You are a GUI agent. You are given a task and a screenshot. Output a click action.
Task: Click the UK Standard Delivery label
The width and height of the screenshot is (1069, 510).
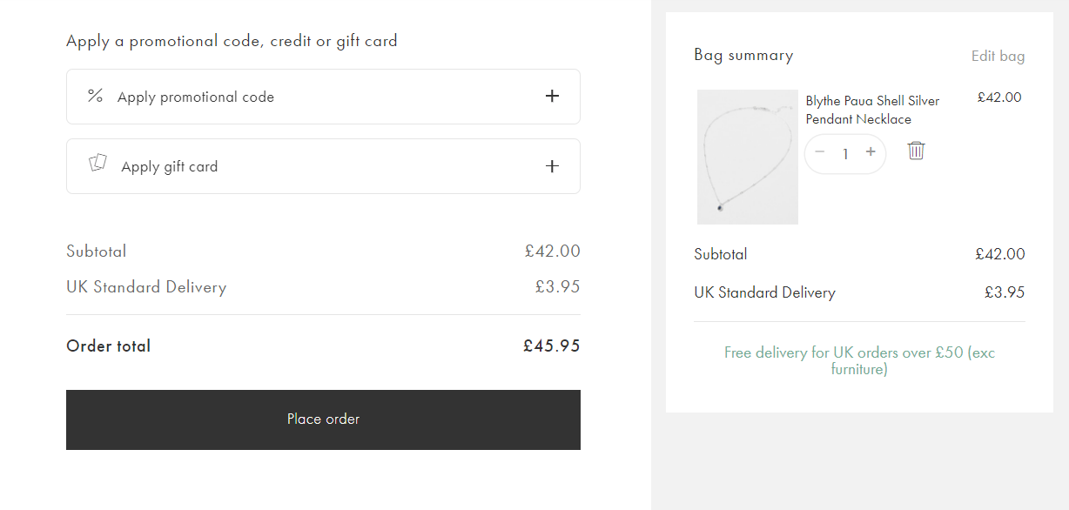[145, 286]
